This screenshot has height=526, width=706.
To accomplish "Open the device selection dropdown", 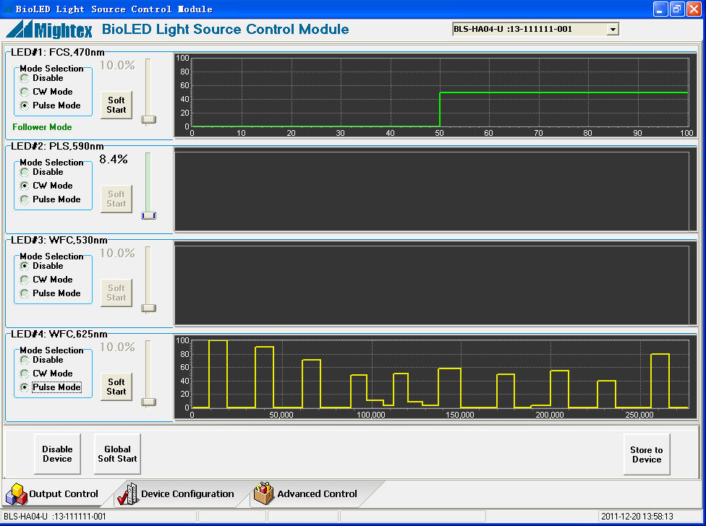I will [613, 29].
